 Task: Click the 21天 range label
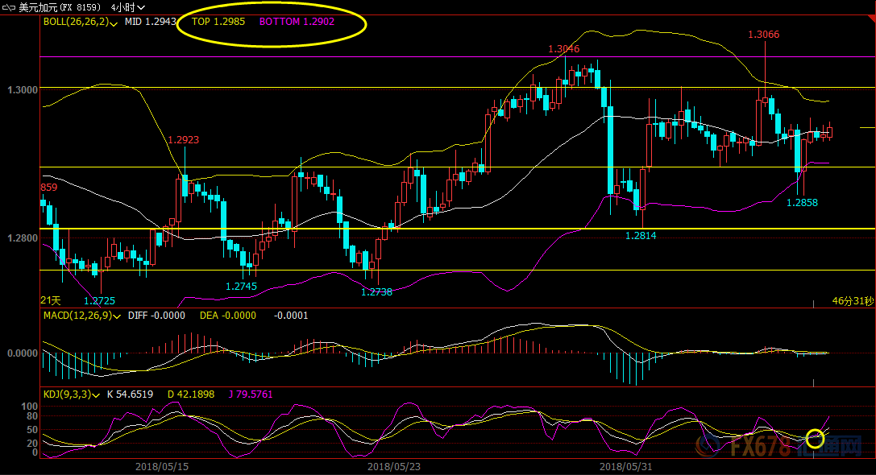[x=50, y=300]
